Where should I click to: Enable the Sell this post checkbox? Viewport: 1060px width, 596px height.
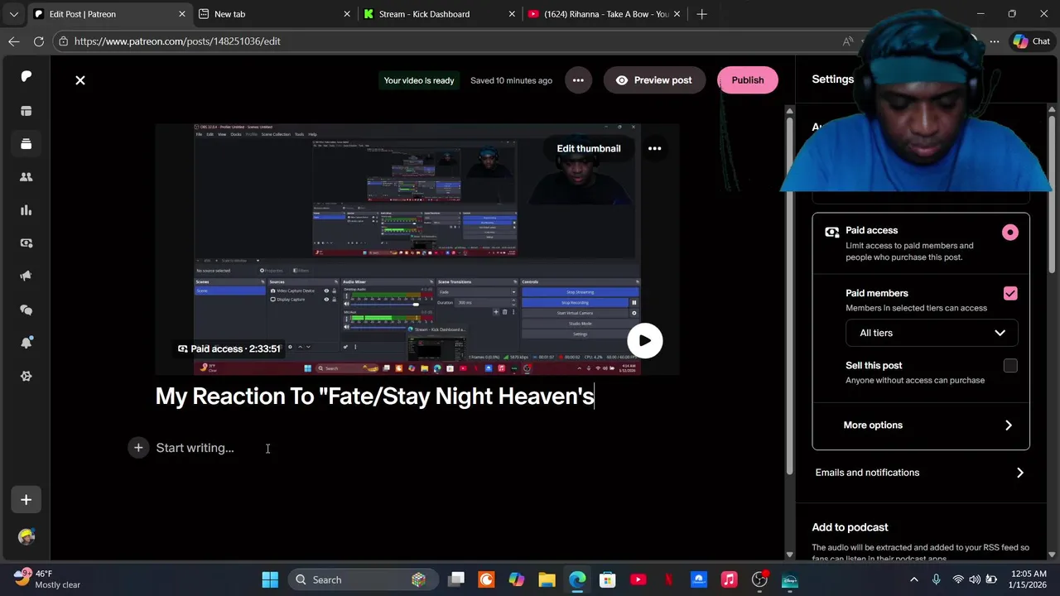pyautogui.click(x=1010, y=366)
